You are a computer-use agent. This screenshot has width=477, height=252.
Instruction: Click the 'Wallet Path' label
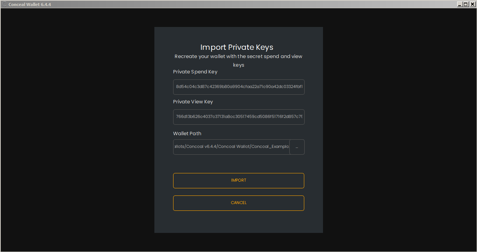click(187, 134)
